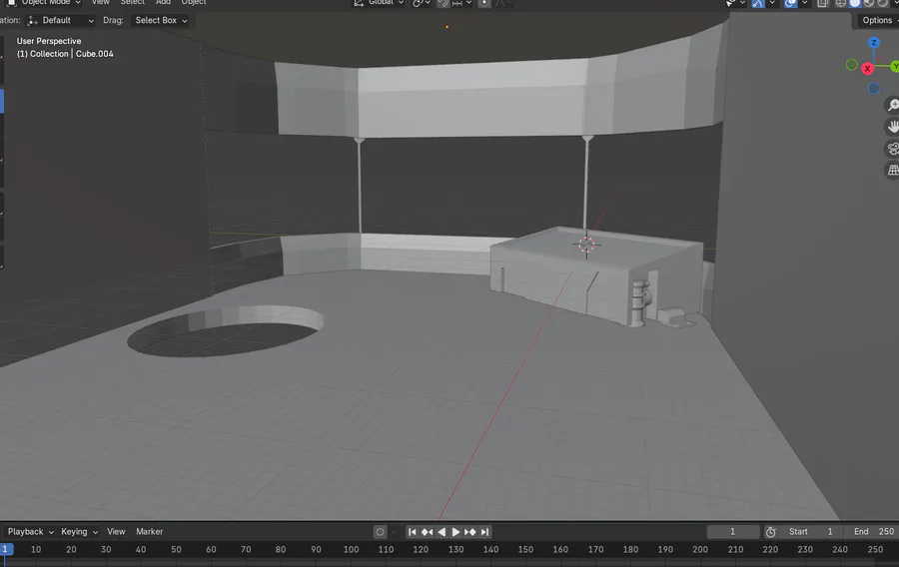
Task: Toggle the show overlays button
Action: click(791, 3)
